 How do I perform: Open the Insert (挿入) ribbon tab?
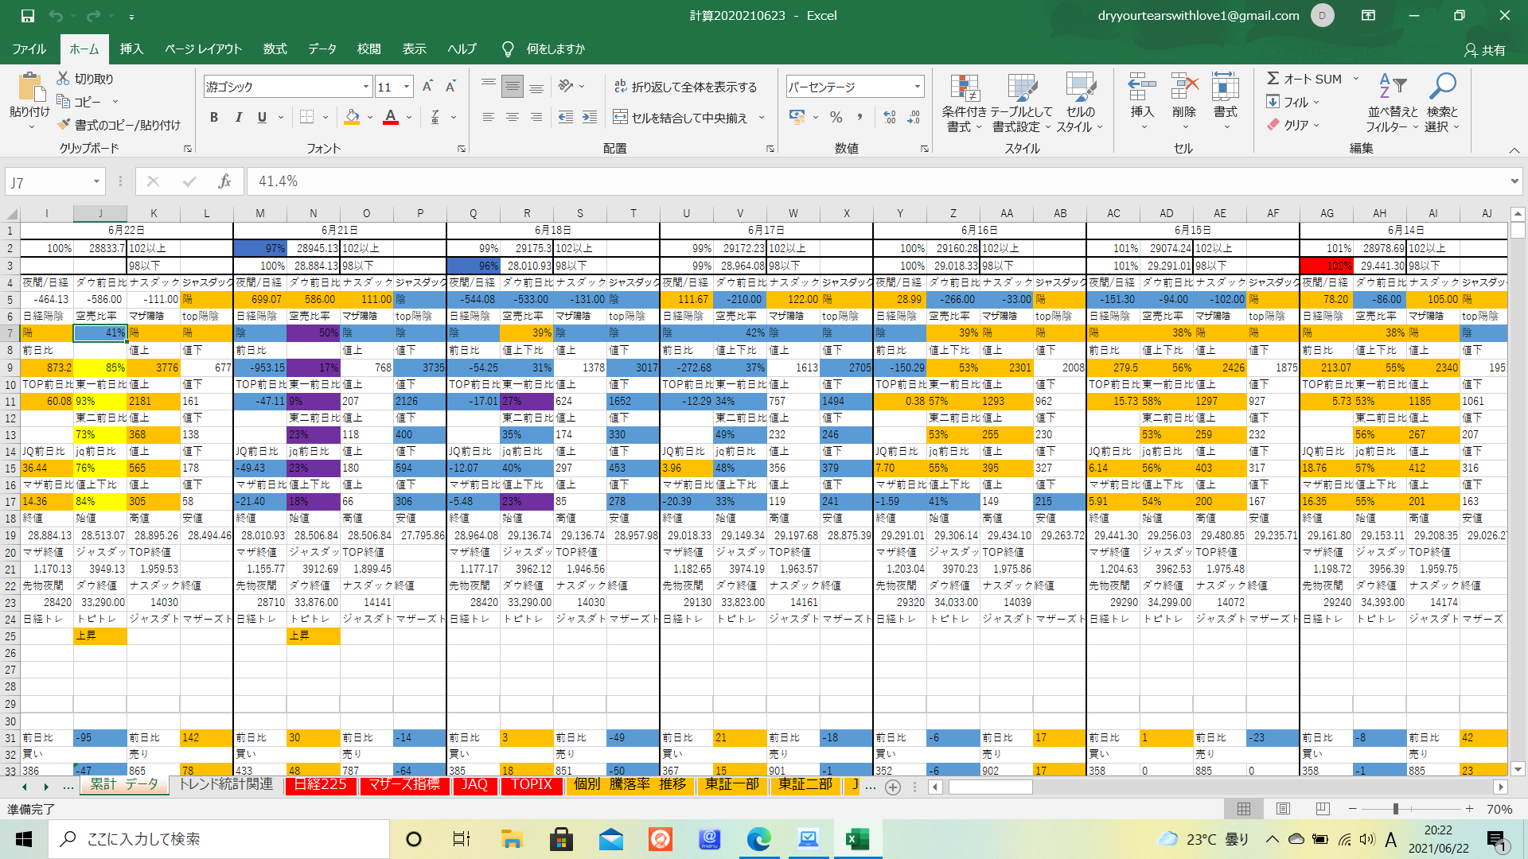(x=131, y=49)
